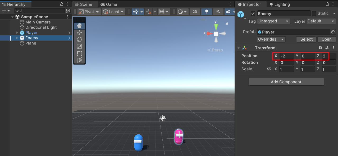Select Main Camera in Hierarchy
This screenshot has height=156, width=338.
[x=38, y=22]
